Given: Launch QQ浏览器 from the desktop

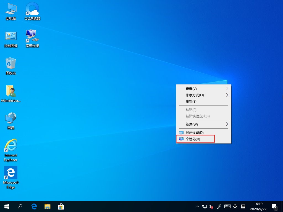Looking at the screenshot, I should [x=32, y=11].
